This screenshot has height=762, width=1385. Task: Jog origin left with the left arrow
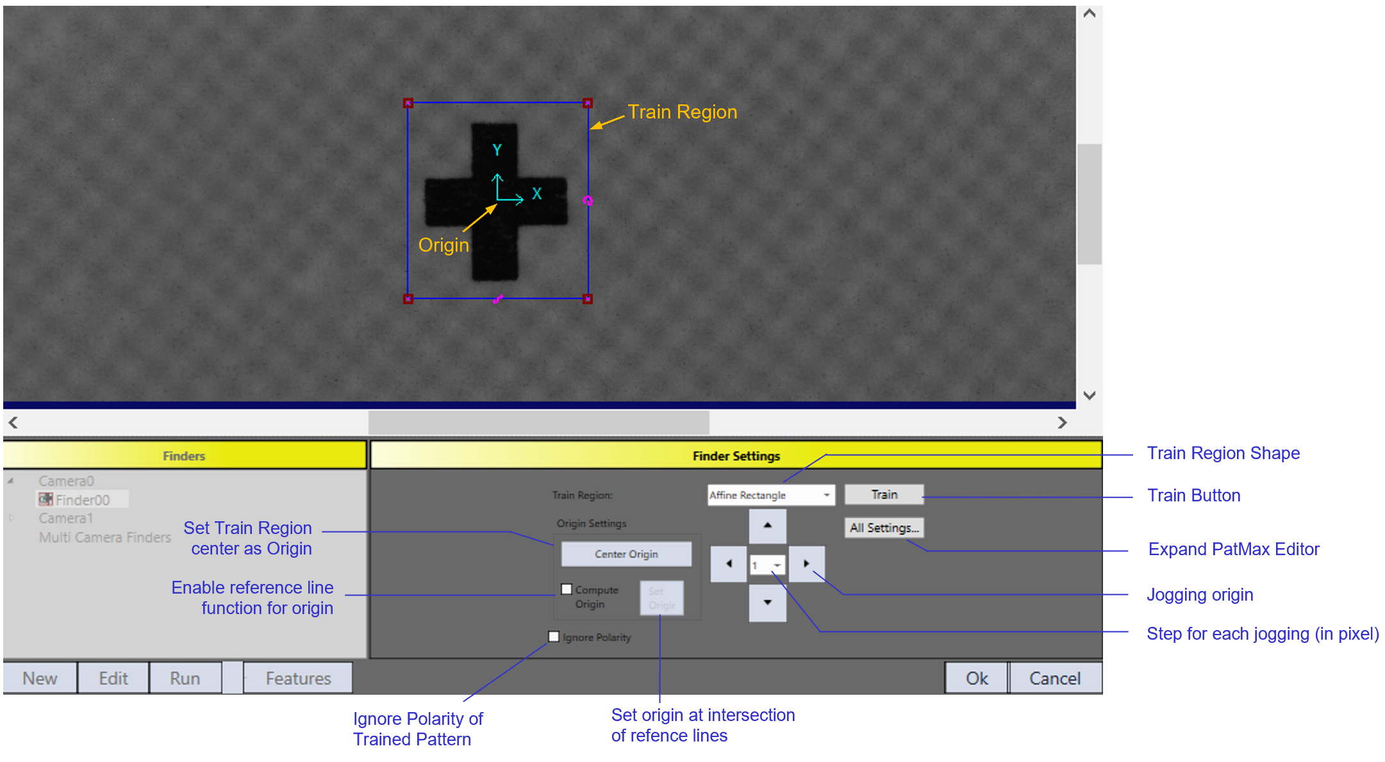(729, 564)
